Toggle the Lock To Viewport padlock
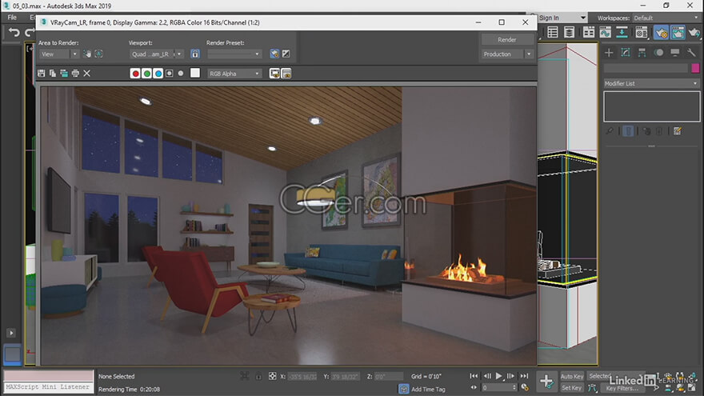Screen dimensions: 704x396 [195, 54]
